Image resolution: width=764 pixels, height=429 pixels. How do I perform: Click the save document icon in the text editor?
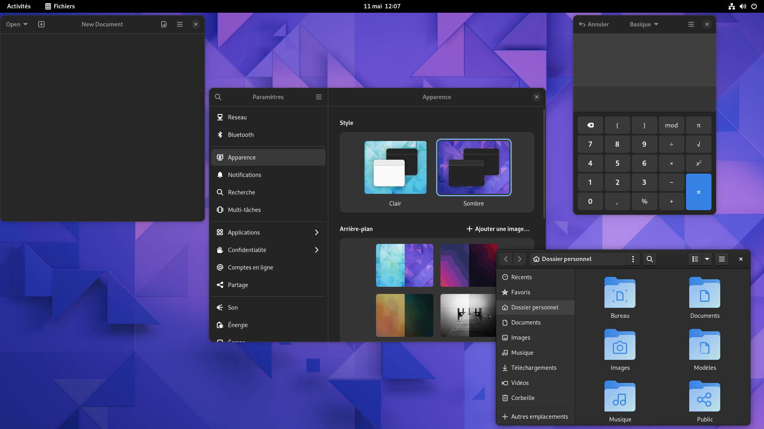tap(164, 24)
